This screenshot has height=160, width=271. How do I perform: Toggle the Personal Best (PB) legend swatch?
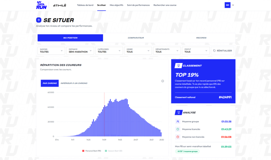83,151
